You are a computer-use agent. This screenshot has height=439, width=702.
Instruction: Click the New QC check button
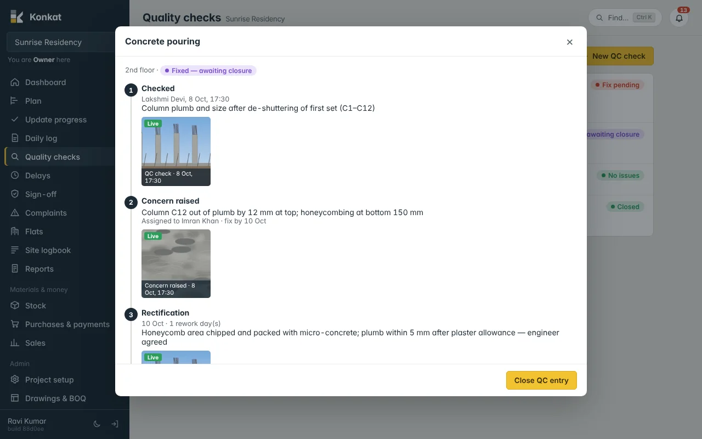(619, 56)
